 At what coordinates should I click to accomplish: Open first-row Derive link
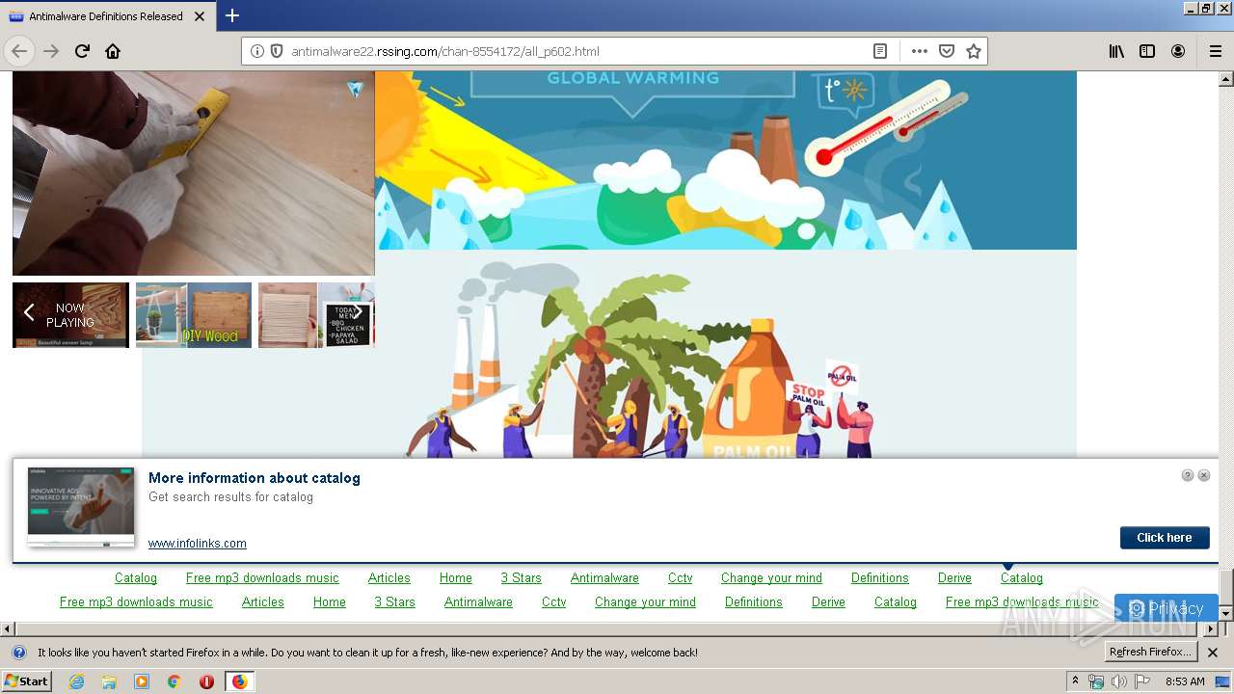point(954,578)
